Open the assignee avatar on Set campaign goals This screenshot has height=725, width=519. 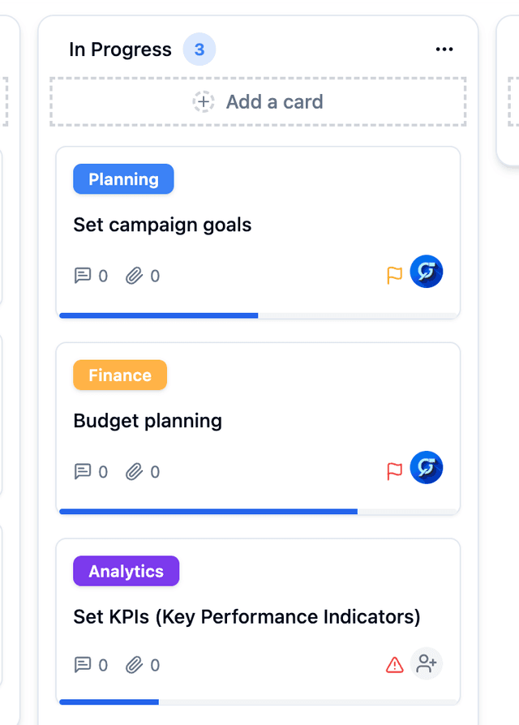click(426, 272)
